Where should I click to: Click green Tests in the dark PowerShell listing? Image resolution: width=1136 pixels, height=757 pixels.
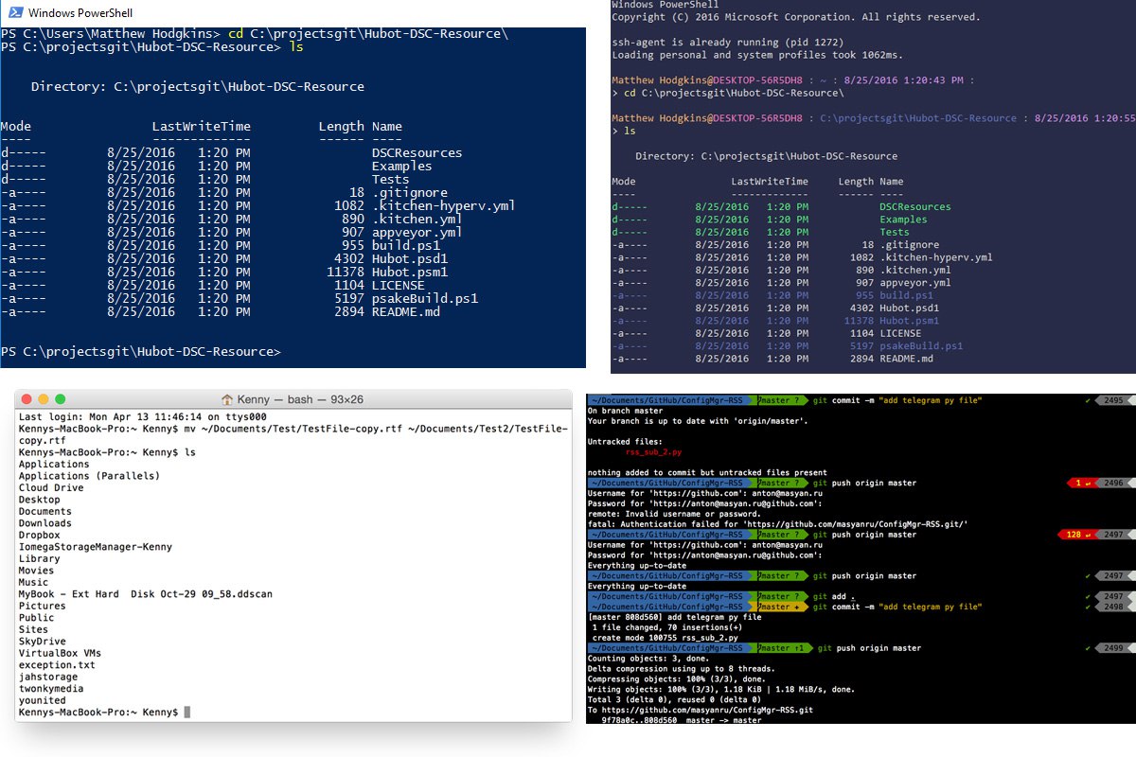[895, 232]
